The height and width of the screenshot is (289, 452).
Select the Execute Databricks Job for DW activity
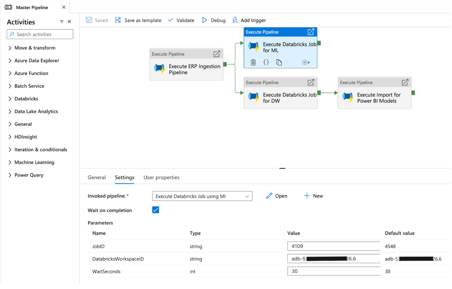pos(281,93)
